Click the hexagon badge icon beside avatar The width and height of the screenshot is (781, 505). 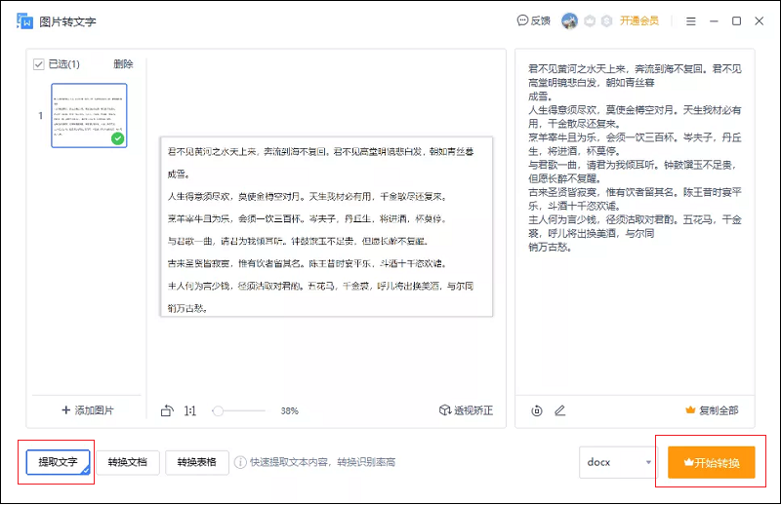pyautogui.click(x=590, y=20)
